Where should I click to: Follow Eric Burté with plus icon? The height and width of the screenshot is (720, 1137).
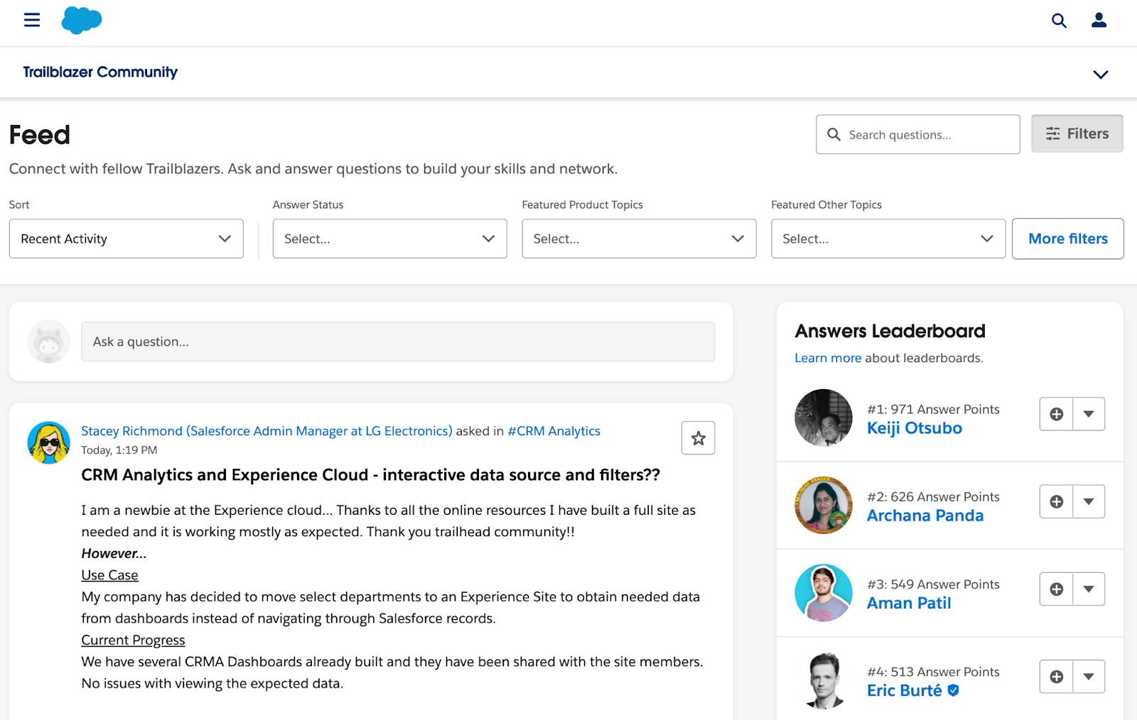1057,677
